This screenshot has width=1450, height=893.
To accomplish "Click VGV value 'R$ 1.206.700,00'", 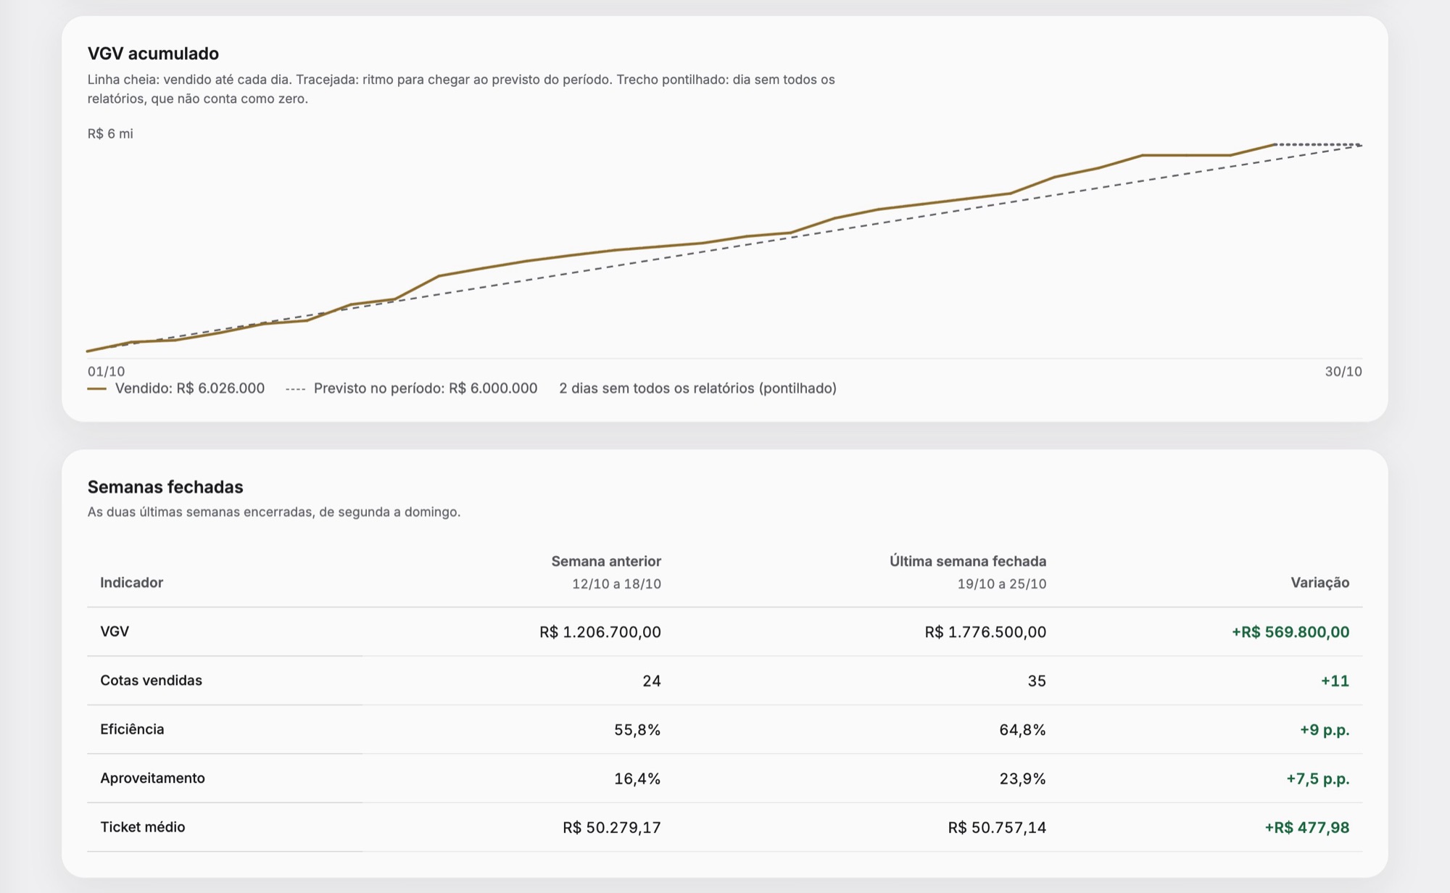I will 600,632.
